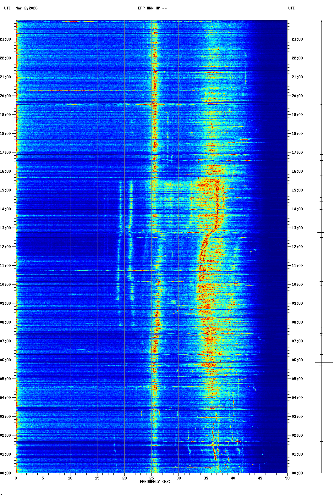
Task: Select the 35 Hz frequency tick label
Action: [x=206, y=478]
